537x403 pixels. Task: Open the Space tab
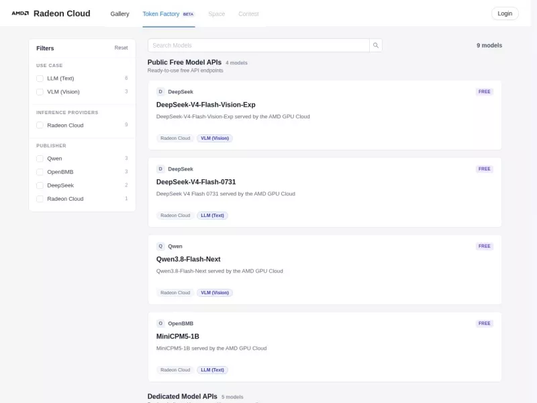[216, 13]
